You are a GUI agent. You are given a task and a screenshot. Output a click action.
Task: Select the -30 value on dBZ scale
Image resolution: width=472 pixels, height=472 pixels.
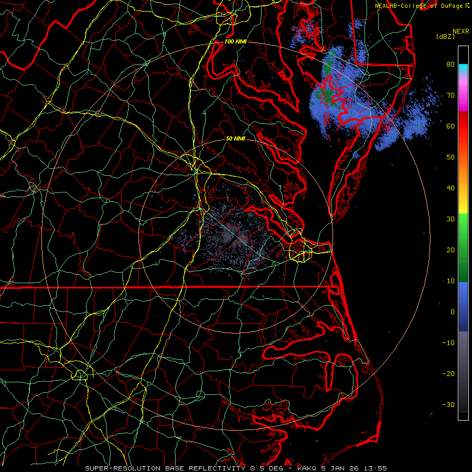pos(448,404)
